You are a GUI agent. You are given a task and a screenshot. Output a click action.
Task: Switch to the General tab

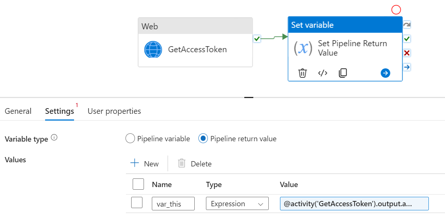tap(18, 111)
